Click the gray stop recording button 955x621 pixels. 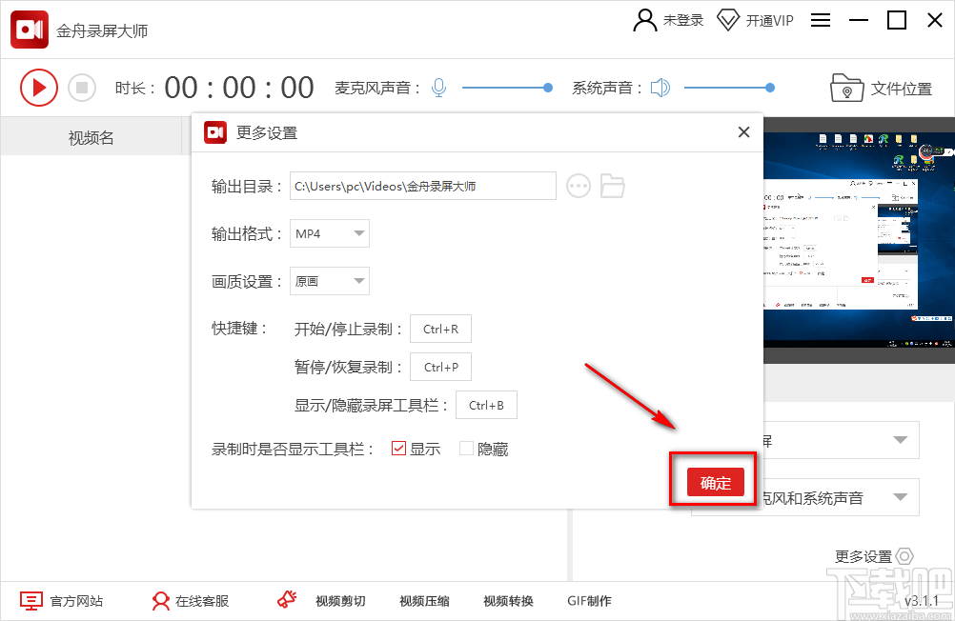click(82, 88)
